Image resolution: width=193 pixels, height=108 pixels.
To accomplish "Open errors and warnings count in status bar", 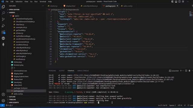I will (x=9, y=105).
